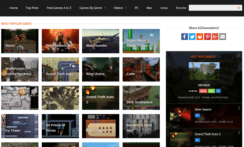Click 'RELEASE DATE: 2010' under Minetest
The height and width of the screenshot is (147, 244).
point(189,98)
